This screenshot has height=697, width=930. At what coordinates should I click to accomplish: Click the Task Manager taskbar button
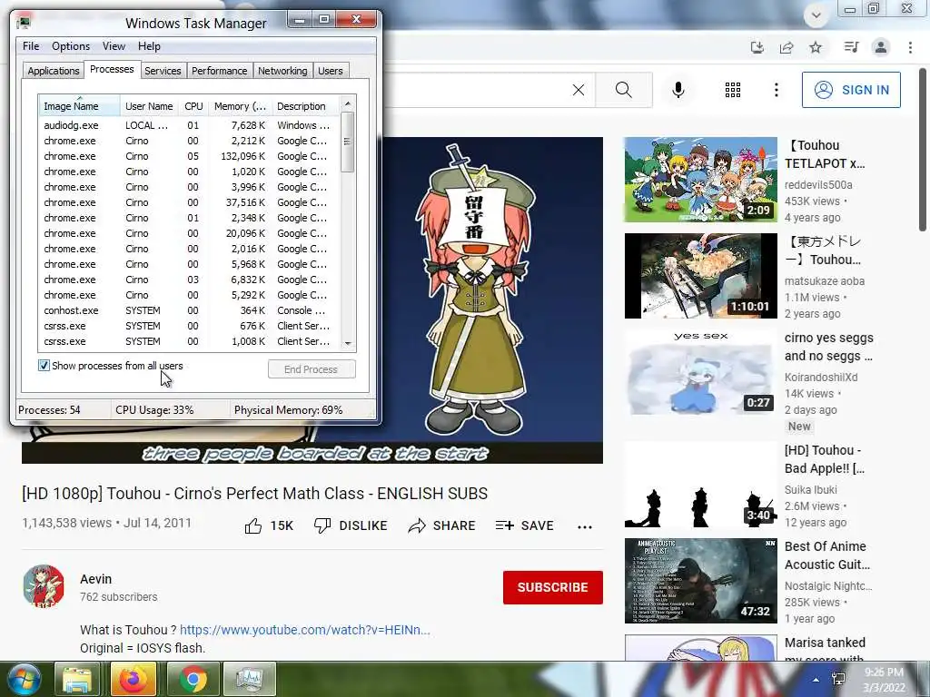[250, 679]
